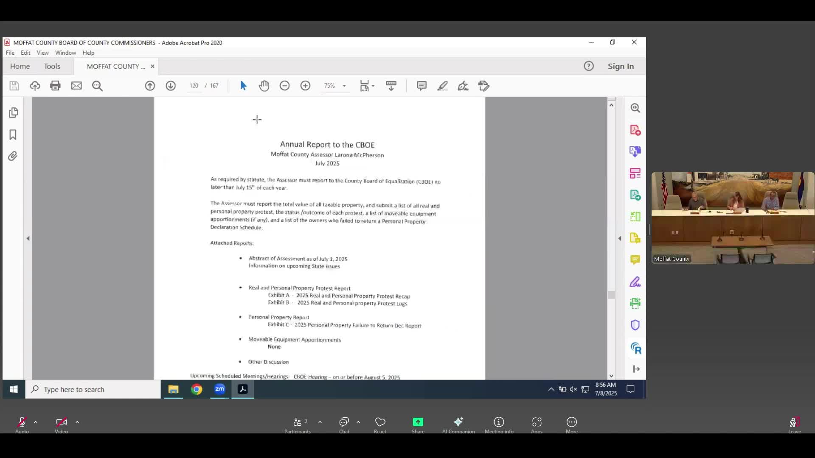
Task: Open the Attachments paperclip panel
Action: pos(13,156)
